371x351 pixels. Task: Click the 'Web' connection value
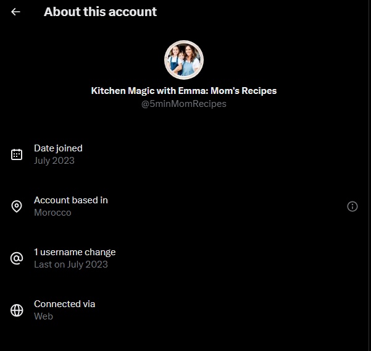point(44,316)
